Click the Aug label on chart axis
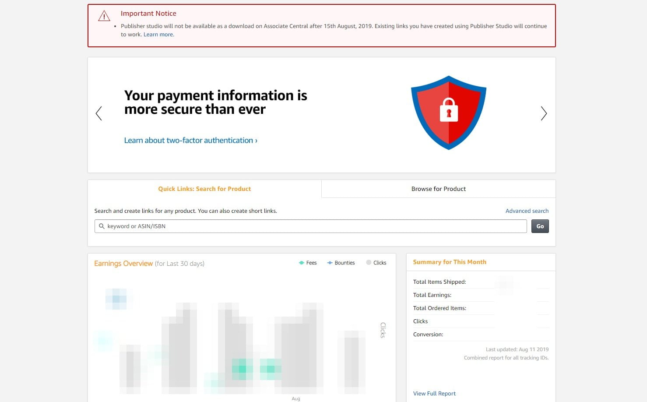 pyautogui.click(x=296, y=398)
